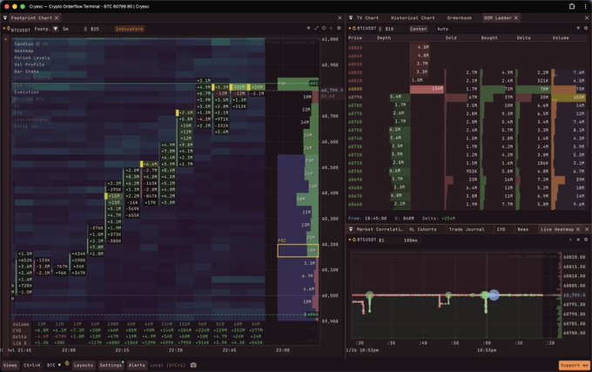
Task: Toggle Auto centering in DOM Ladder
Action: coord(442,29)
